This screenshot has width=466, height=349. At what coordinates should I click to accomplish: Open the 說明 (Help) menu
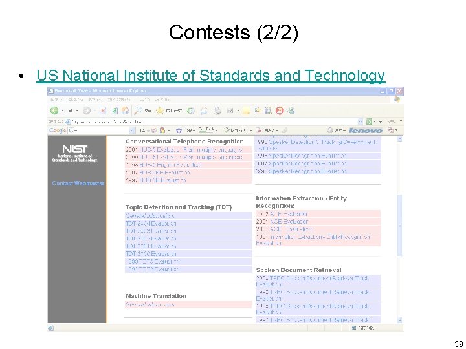click(x=162, y=100)
